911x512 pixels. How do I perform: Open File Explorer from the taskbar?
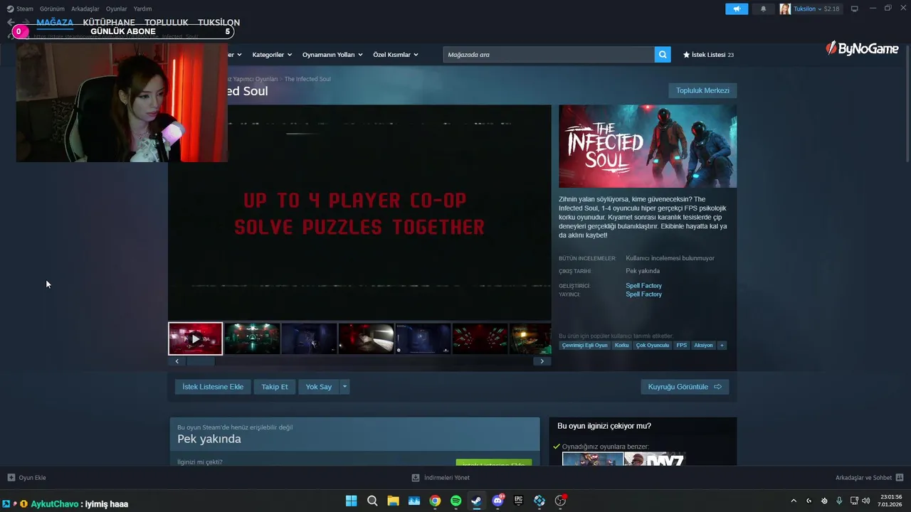(393, 501)
